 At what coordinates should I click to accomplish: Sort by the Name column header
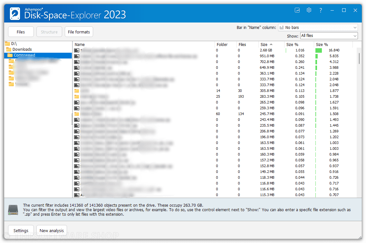[144, 44]
